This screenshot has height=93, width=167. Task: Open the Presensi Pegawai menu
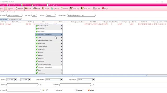[13, 5]
